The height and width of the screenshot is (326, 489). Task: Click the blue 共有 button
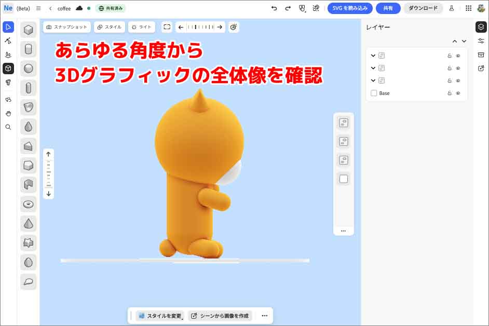coord(388,8)
